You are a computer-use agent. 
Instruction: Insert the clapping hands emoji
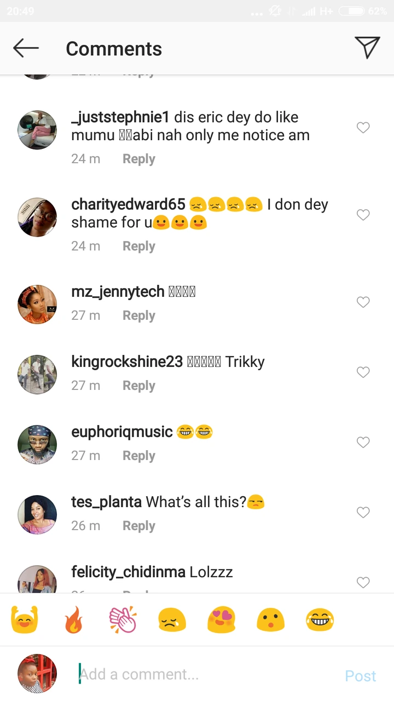tap(123, 620)
